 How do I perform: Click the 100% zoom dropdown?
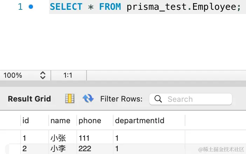point(25,75)
